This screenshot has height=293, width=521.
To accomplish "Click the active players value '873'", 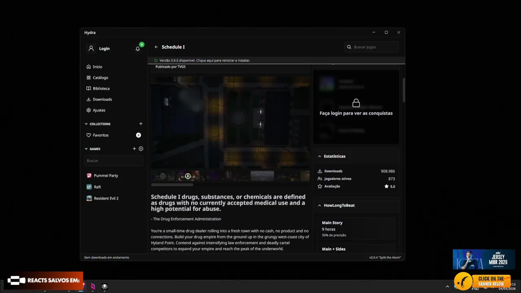I will 392,179.
